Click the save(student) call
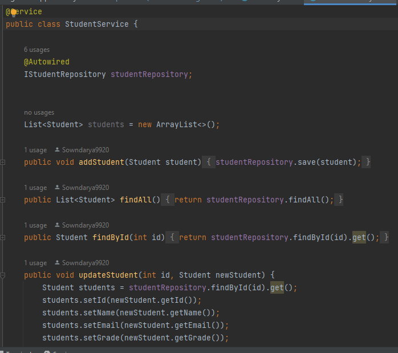This screenshot has height=353, width=398. [x=327, y=162]
